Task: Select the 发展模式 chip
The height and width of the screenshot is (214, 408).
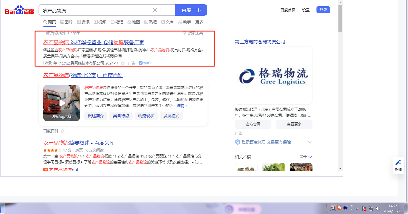Action: [x=171, y=116]
